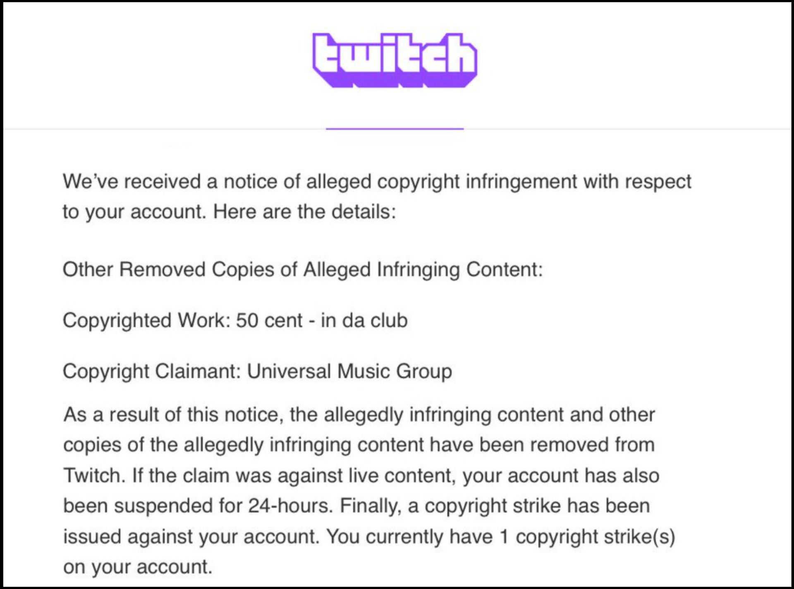794x589 pixels.
Task: Click the "Copyright Claimant:" label
Action: point(152,371)
